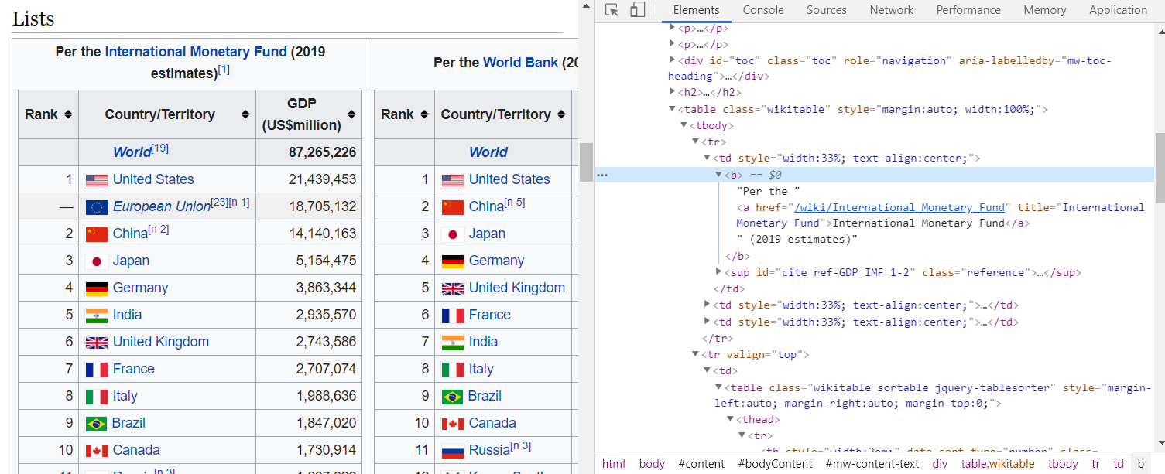
Task: Toggle the device toolbar icon in DevTools
Action: point(637,10)
